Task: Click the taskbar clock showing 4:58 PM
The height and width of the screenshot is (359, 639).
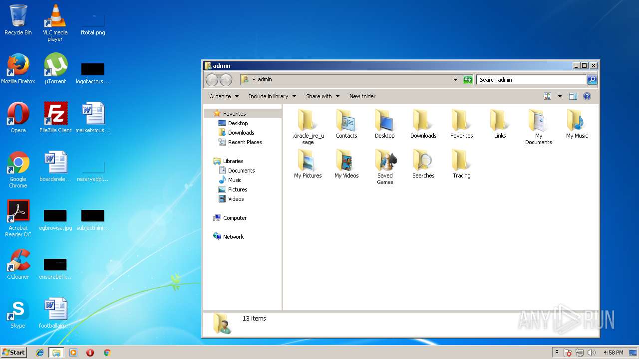Action: pyautogui.click(x=613, y=353)
